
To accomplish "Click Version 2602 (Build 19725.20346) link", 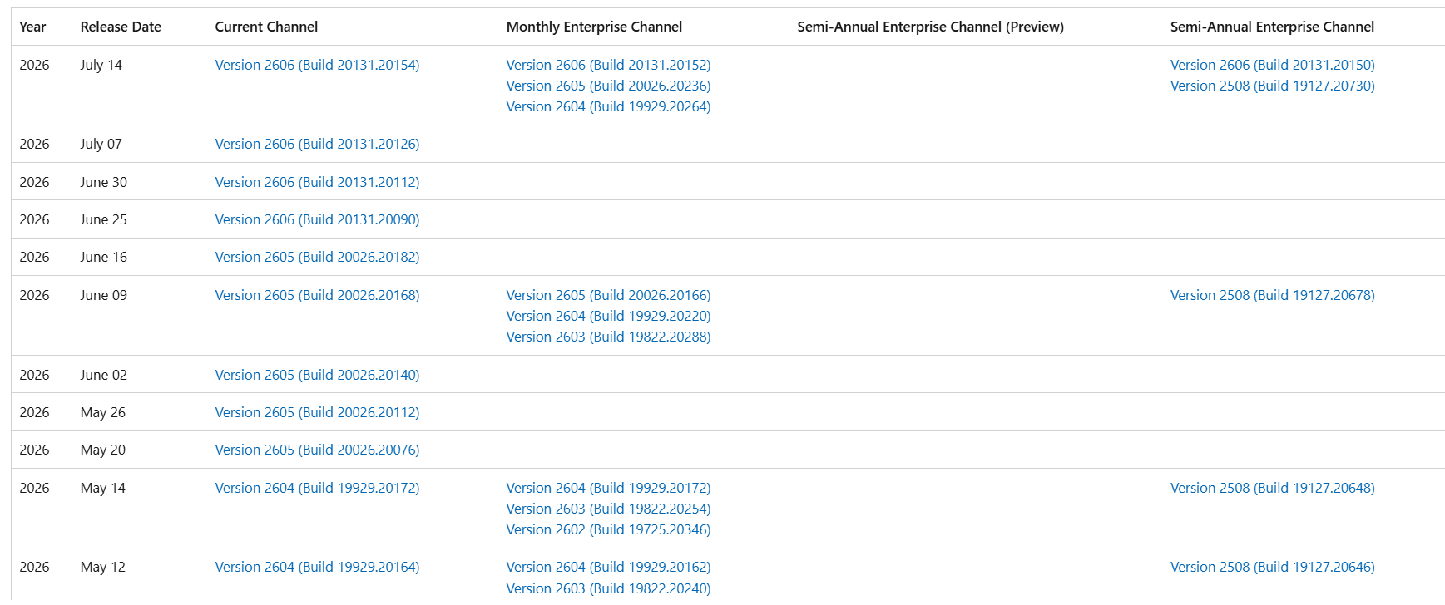I will (608, 529).
